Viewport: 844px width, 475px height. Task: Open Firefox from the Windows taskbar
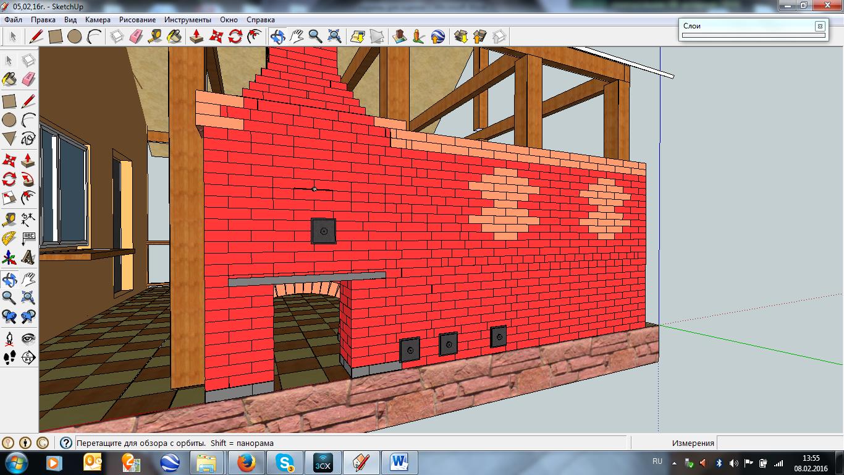click(245, 462)
